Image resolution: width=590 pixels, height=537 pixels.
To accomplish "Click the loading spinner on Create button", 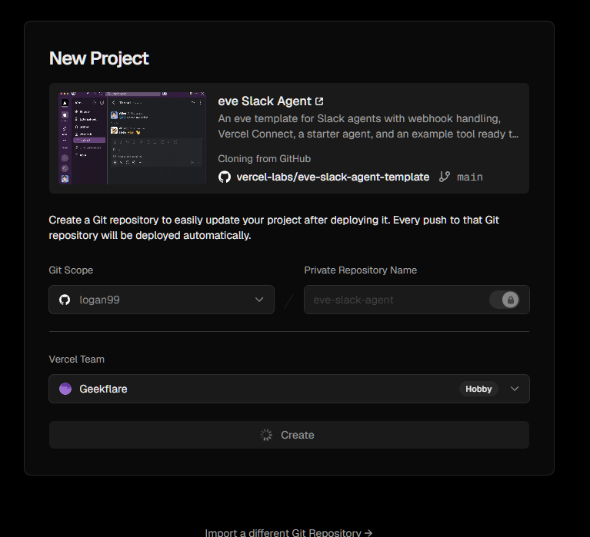I will click(x=266, y=435).
